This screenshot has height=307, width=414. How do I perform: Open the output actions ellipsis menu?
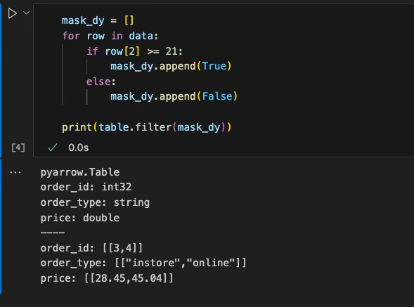click(x=15, y=173)
